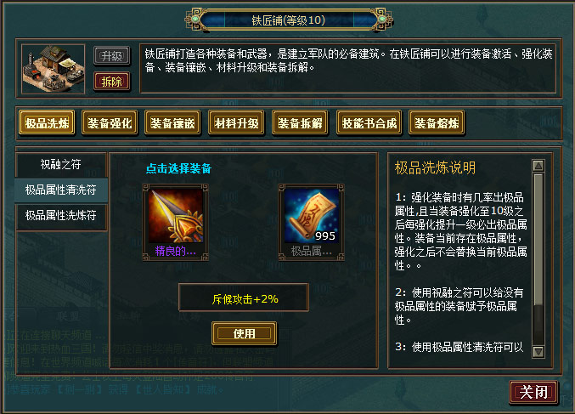Choose 祝融之符 from the side list
The height and width of the screenshot is (414, 575).
tap(61, 164)
